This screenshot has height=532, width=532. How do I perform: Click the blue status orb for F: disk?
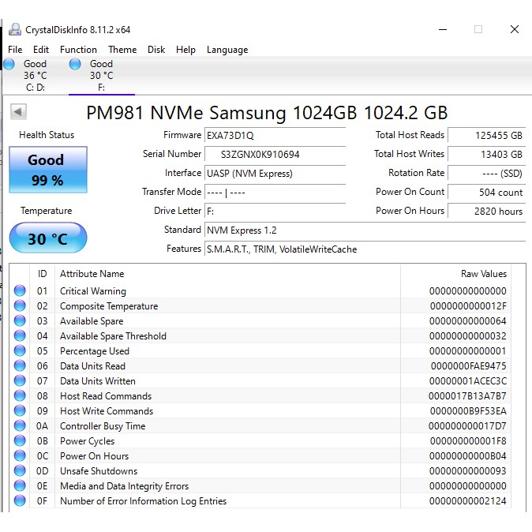click(75, 64)
